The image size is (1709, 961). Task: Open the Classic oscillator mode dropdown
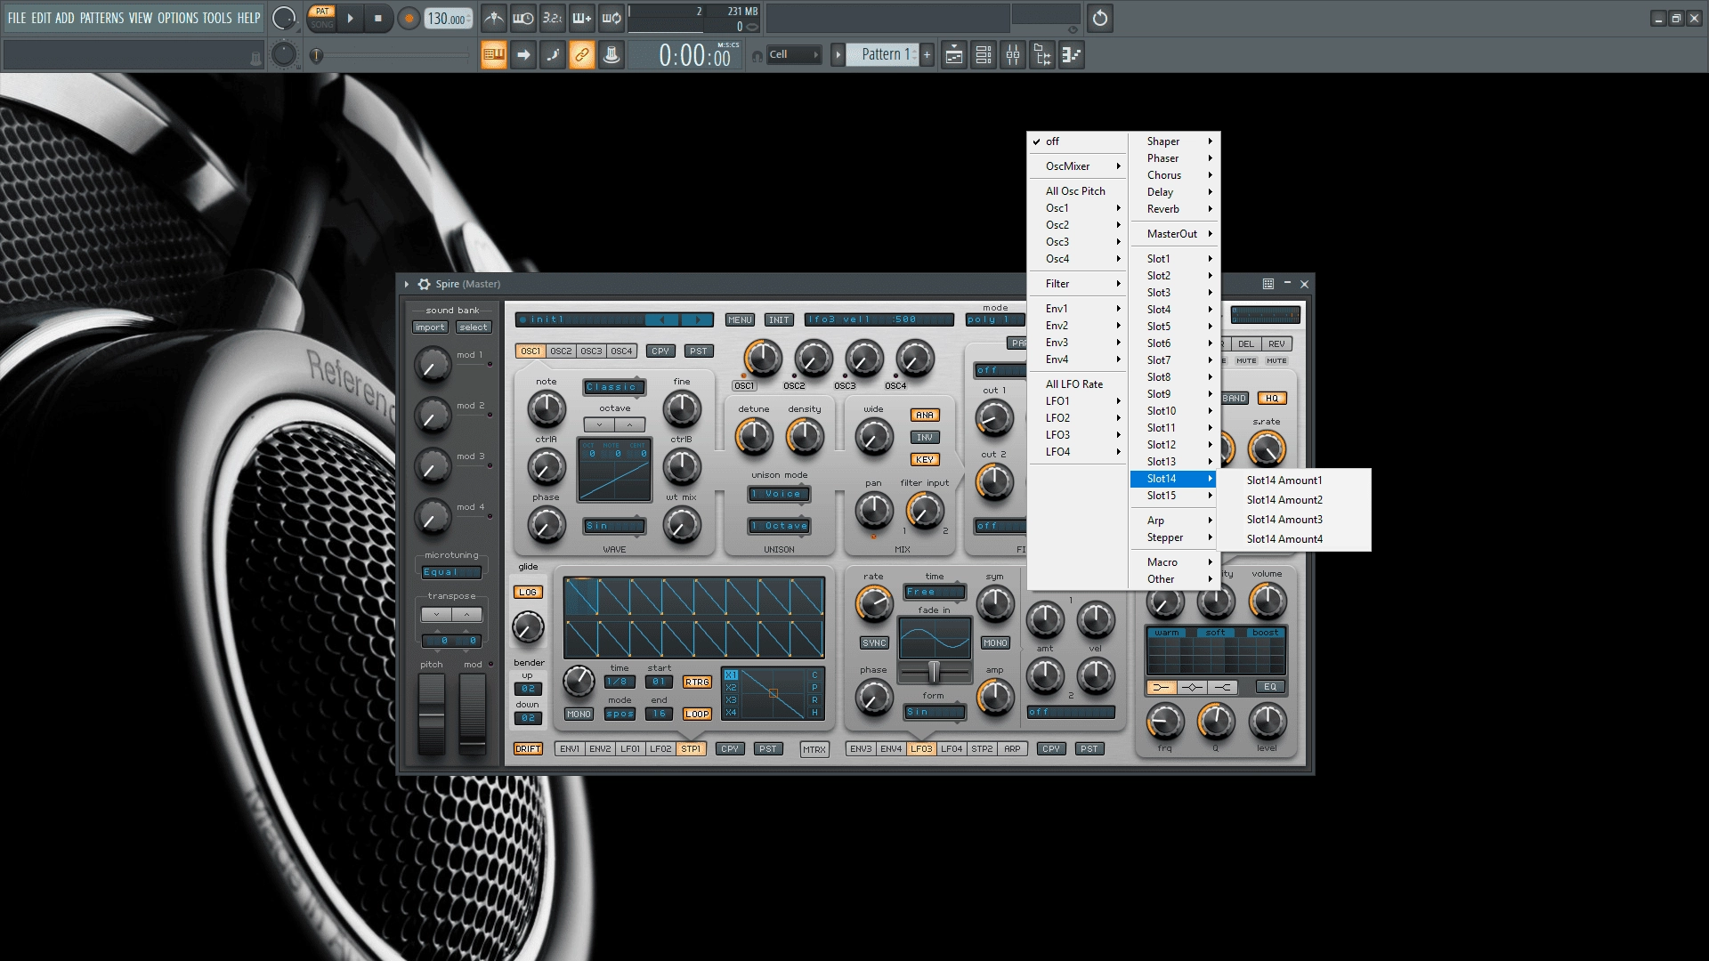[614, 387]
